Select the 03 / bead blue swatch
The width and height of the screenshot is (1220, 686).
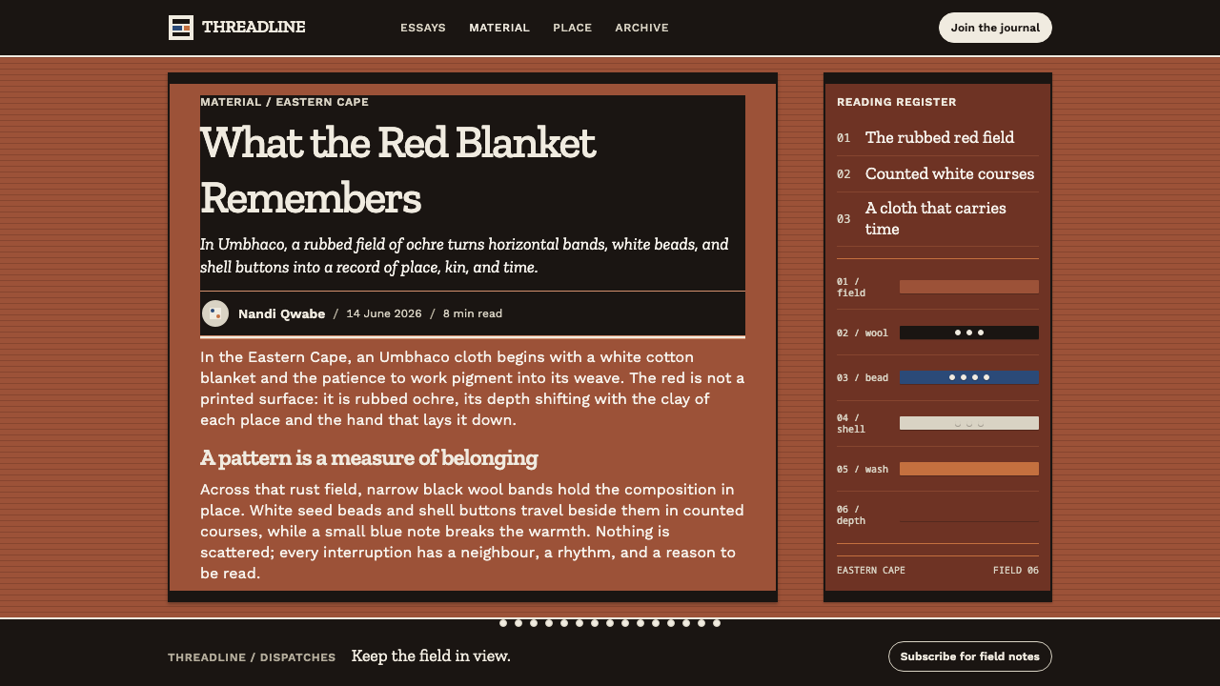pyautogui.click(x=969, y=378)
